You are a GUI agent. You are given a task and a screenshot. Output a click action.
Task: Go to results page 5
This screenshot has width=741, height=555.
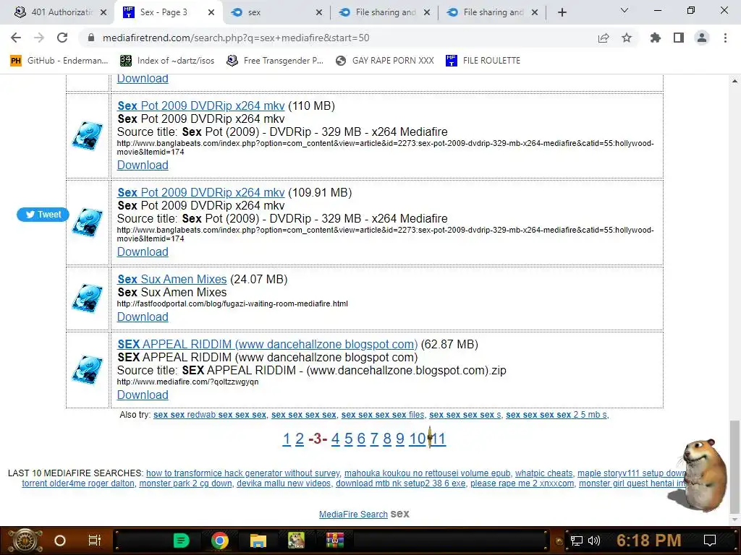(348, 439)
